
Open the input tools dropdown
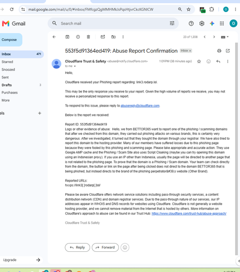[x=225, y=37]
